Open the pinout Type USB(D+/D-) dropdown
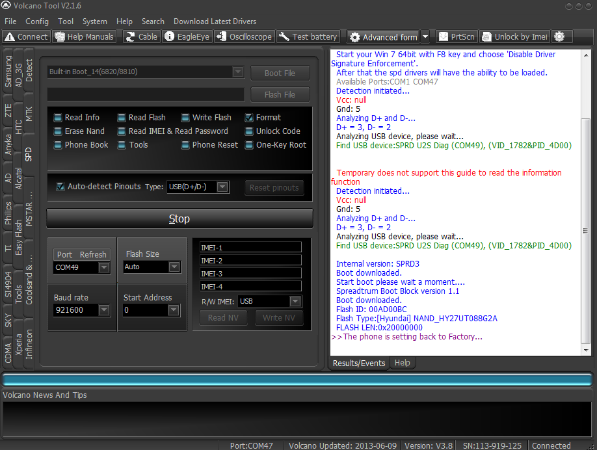Image resolution: width=597 pixels, height=450 pixels. click(x=222, y=187)
